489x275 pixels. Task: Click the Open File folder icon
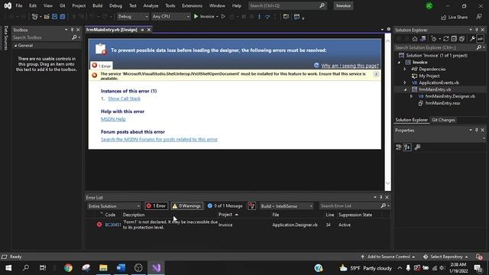pyautogui.click(x=47, y=17)
